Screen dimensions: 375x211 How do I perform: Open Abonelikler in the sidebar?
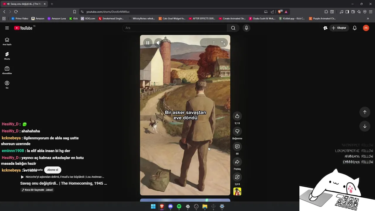coord(7,70)
